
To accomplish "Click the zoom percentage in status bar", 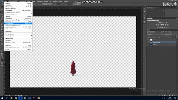I will (x=6, y=96).
